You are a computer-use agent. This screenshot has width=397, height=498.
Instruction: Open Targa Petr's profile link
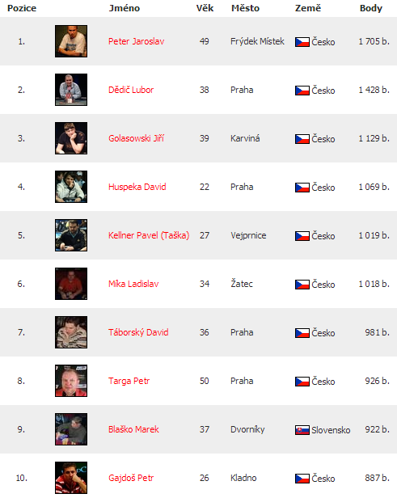click(x=129, y=381)
